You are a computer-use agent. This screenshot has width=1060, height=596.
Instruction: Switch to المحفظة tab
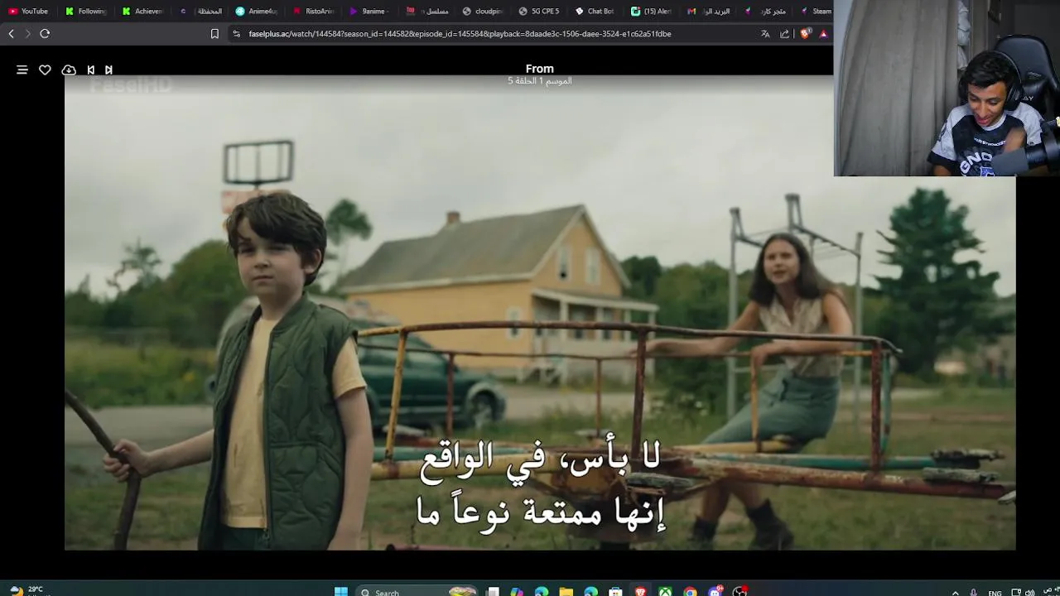tap(200, 12)
